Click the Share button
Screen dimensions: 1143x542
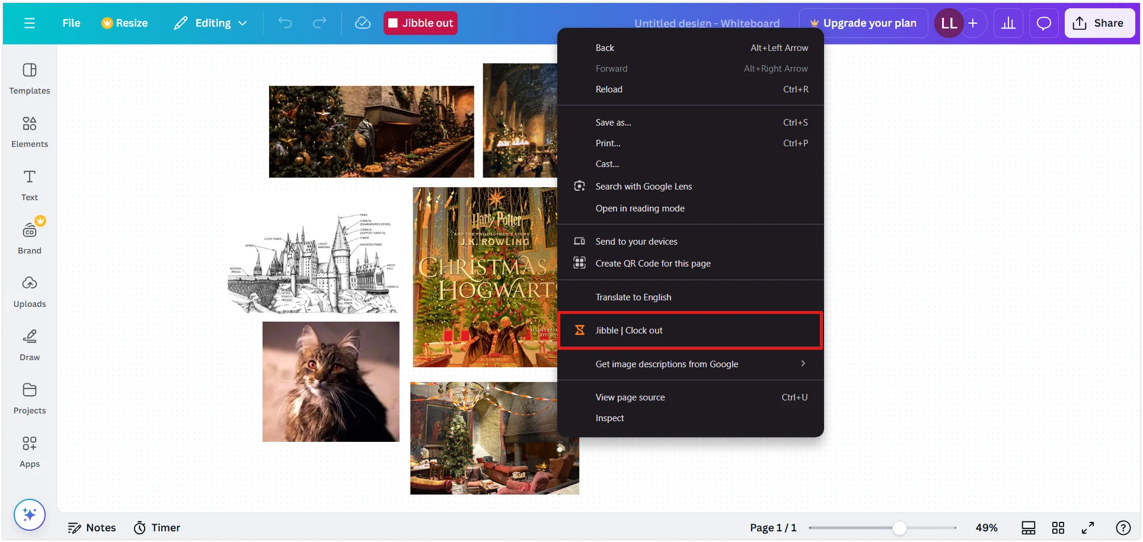coord(1100,23)
